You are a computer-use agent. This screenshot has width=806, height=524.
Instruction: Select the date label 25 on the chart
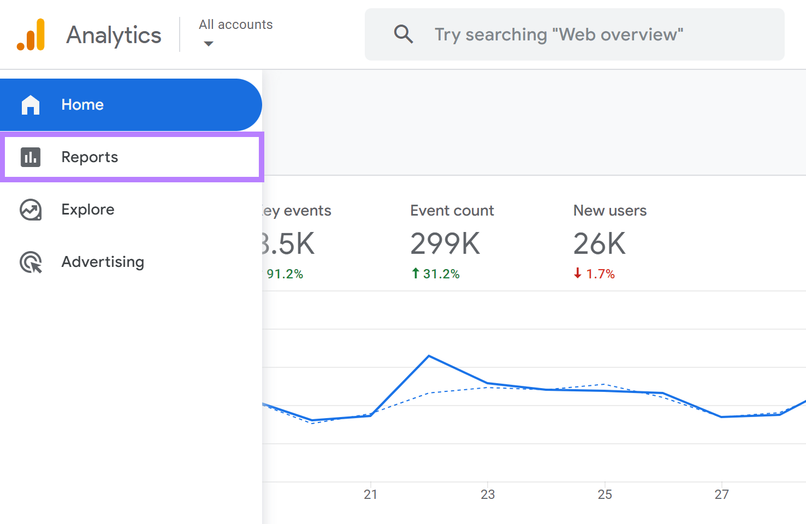coord(604,494)
